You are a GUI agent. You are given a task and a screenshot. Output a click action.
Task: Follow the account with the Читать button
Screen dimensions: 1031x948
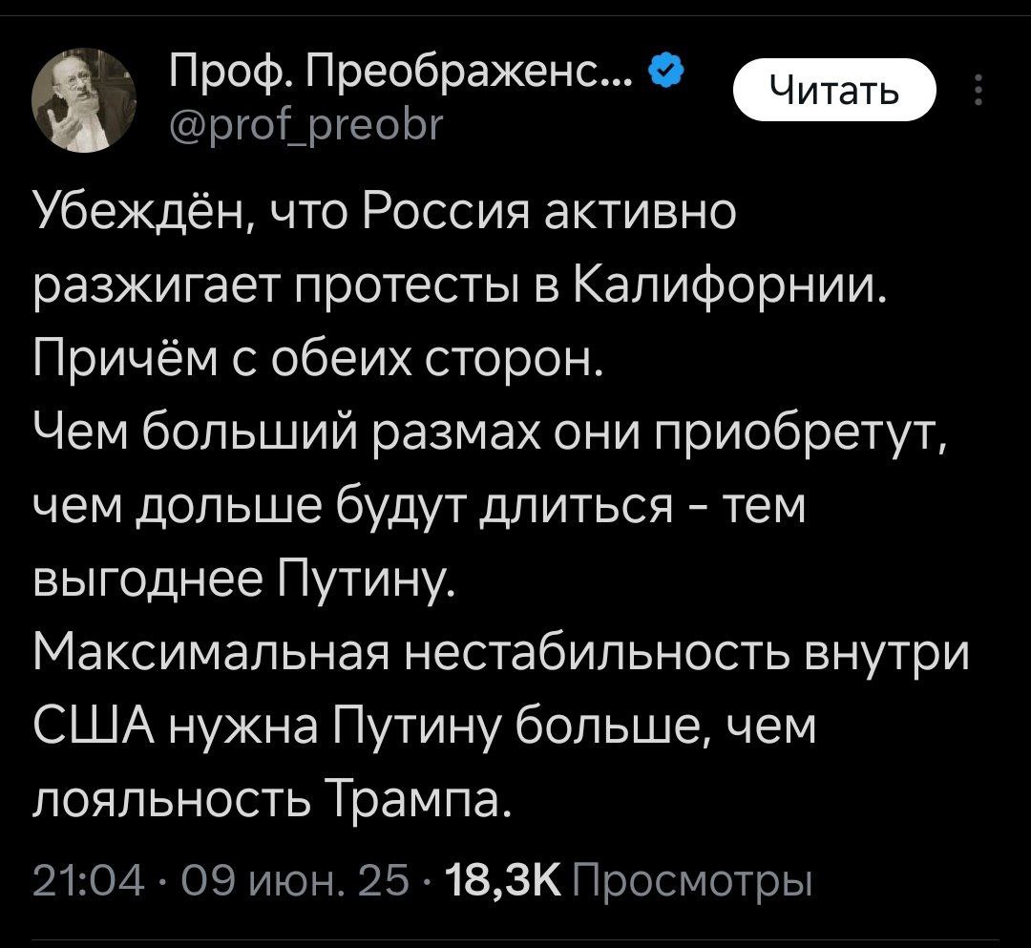click(834, 90)
